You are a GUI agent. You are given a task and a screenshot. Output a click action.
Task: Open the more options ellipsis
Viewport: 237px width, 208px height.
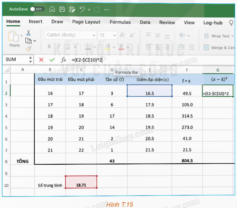point(107,10)
